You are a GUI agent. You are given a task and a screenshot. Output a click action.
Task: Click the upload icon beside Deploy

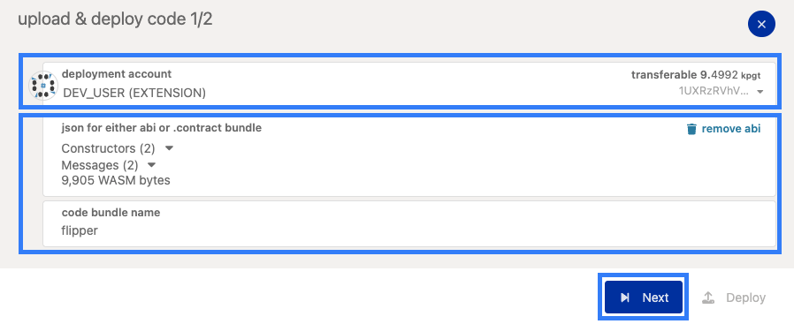point(708,298)
